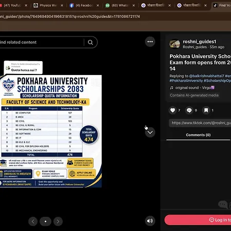Mute sound with the speaker icon

coord(150,221)
